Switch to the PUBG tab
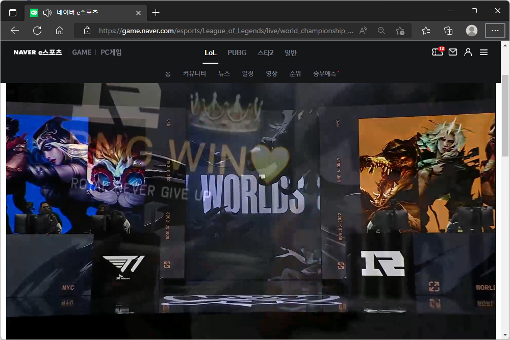Screen dimensions: 510x340 click(x=237, y=53)
